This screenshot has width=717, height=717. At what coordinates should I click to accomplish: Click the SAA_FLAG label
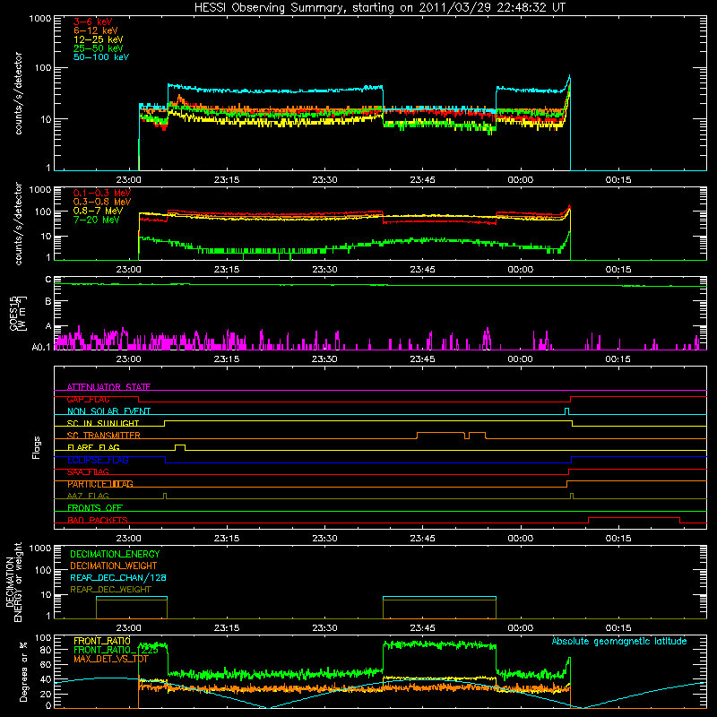click(88, 472)
